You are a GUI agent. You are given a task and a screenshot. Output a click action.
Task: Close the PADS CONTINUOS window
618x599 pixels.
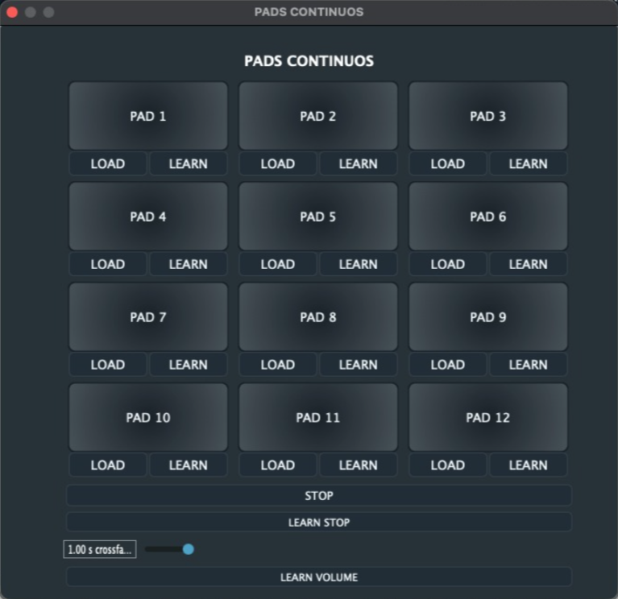pos(12,12)
